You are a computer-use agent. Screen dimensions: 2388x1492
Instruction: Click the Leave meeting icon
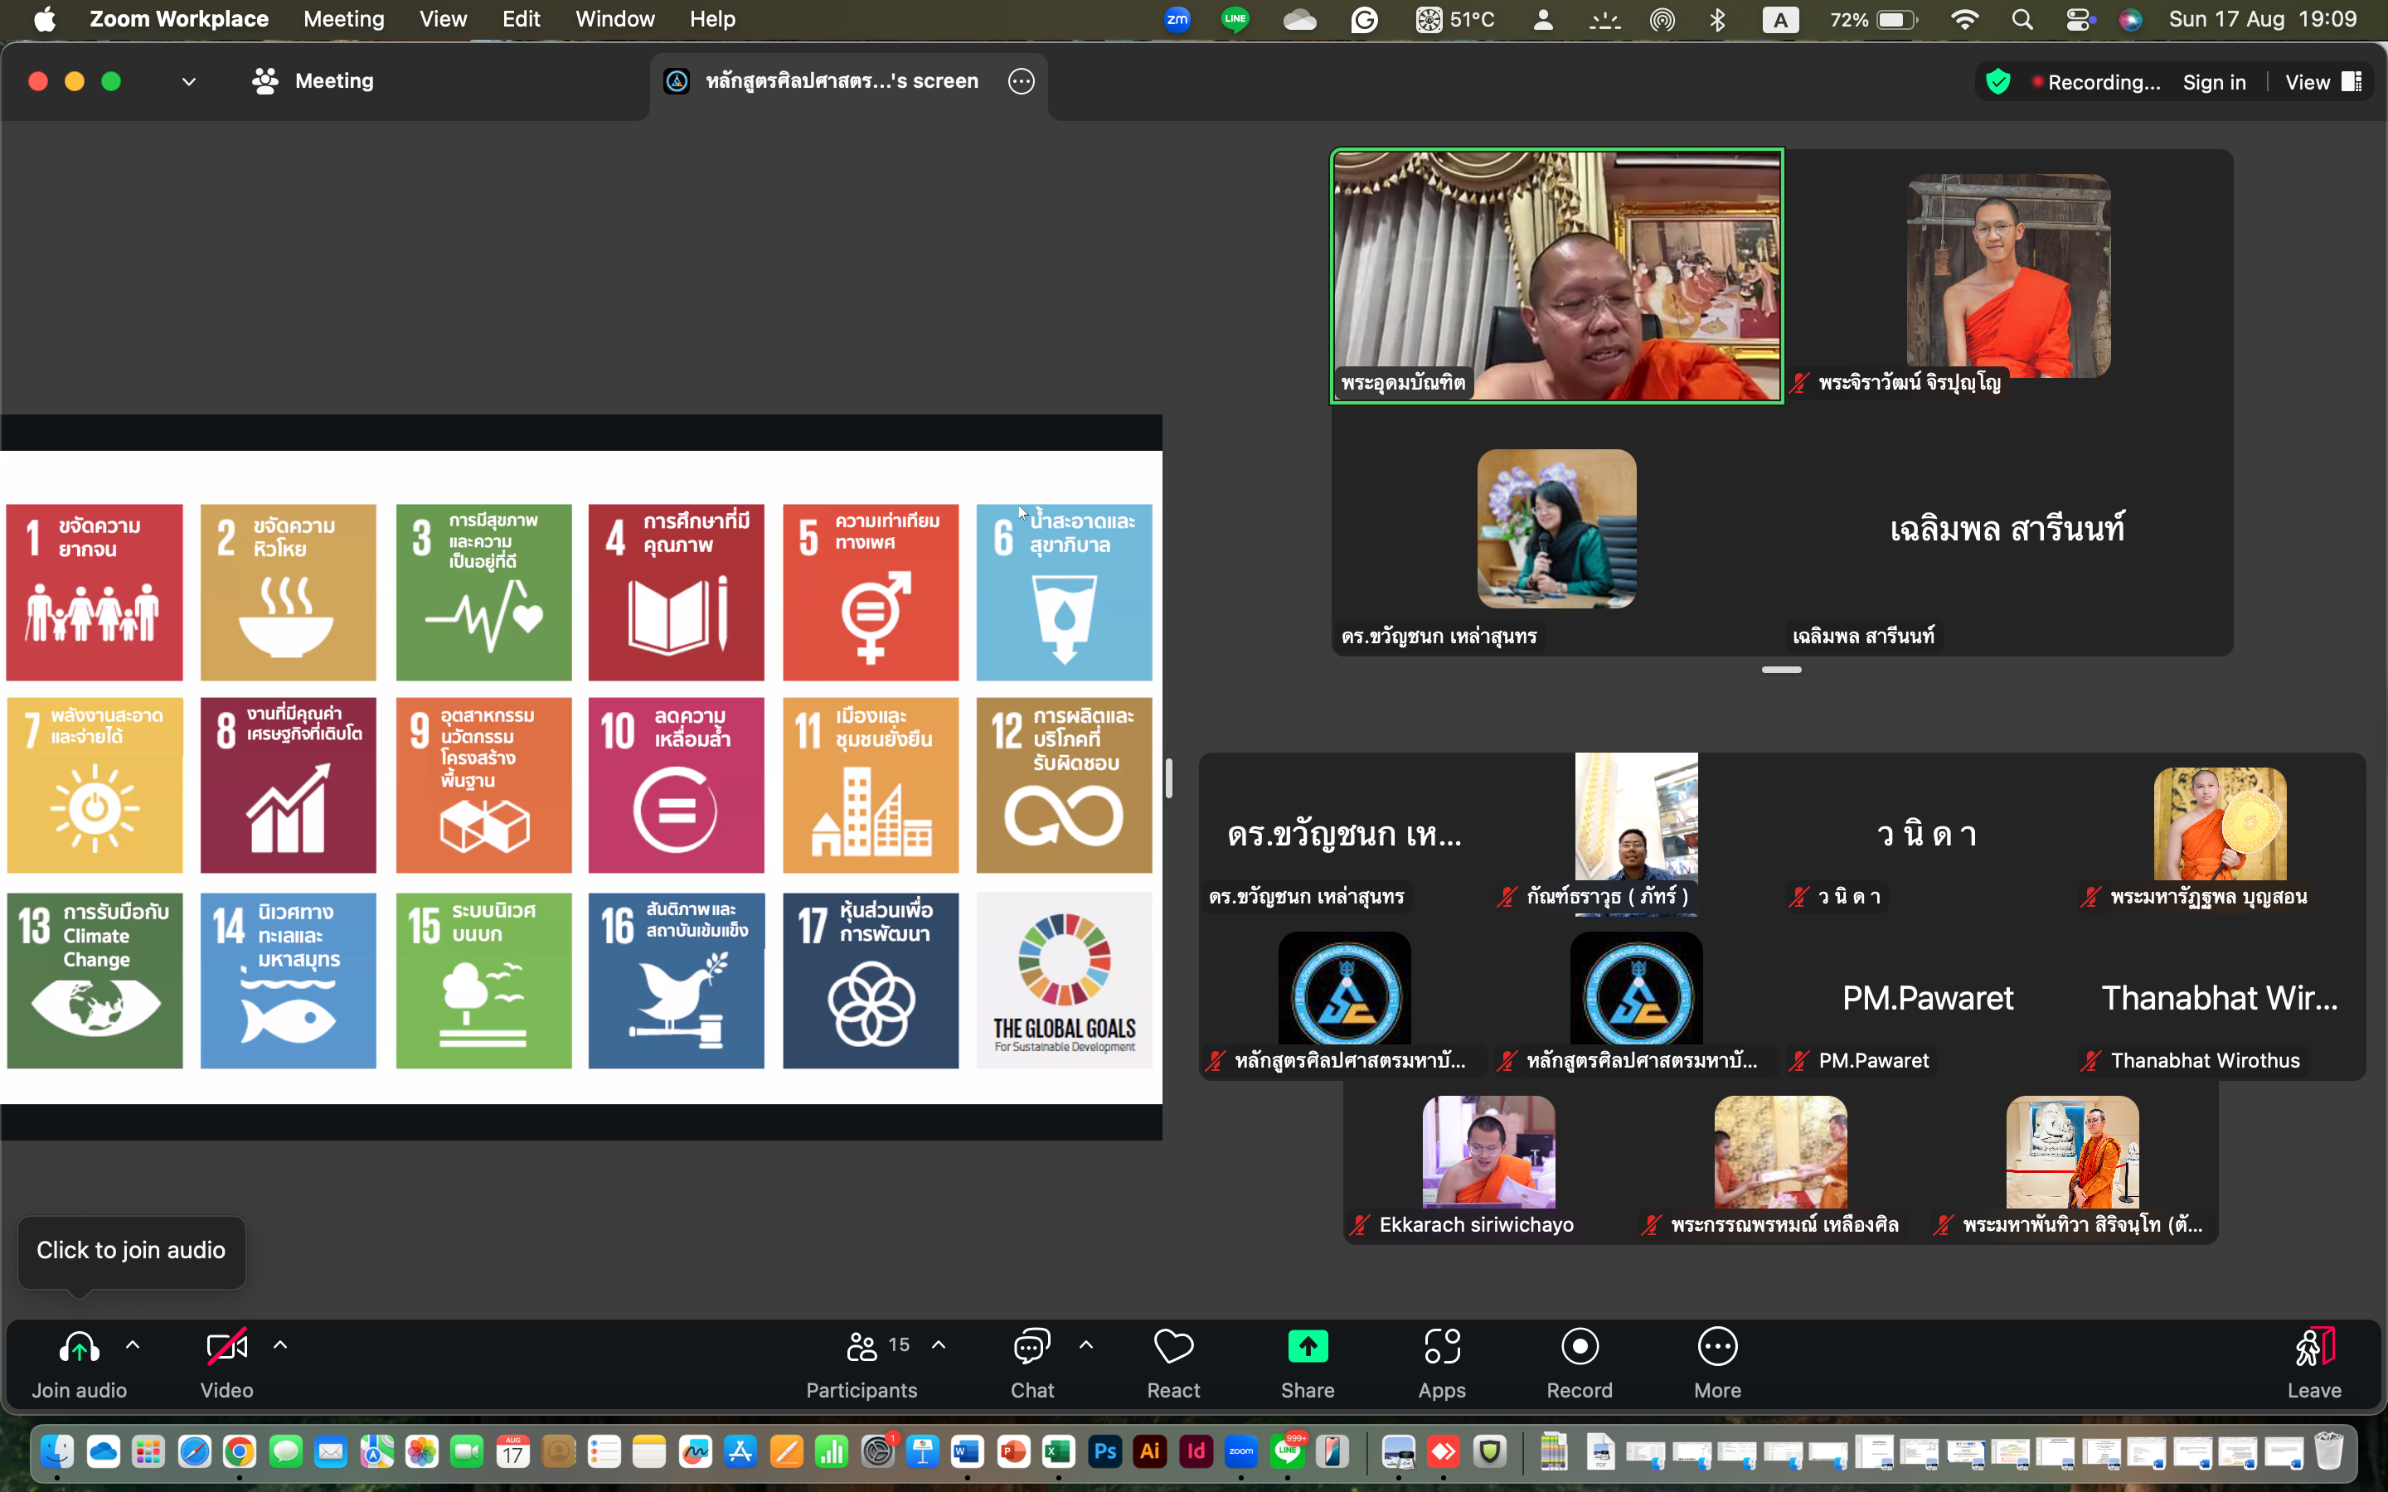pyautogui.click(x=2314, y=1347)
